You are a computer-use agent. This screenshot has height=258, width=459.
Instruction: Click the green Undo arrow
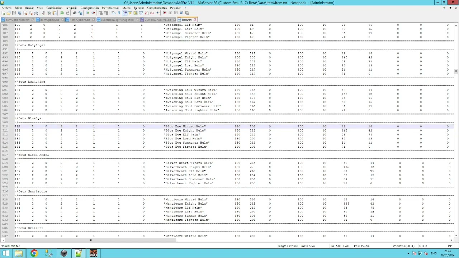62,13
